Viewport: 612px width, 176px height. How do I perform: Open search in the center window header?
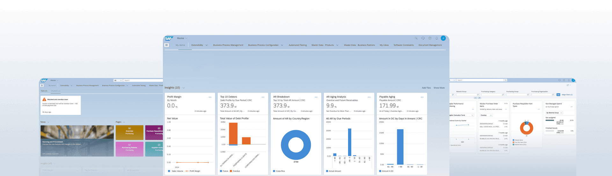coord(416,38)
